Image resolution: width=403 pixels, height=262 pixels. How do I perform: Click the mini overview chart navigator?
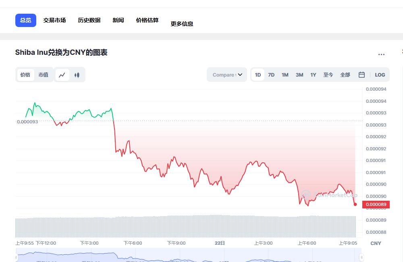(x=189, y=255)
